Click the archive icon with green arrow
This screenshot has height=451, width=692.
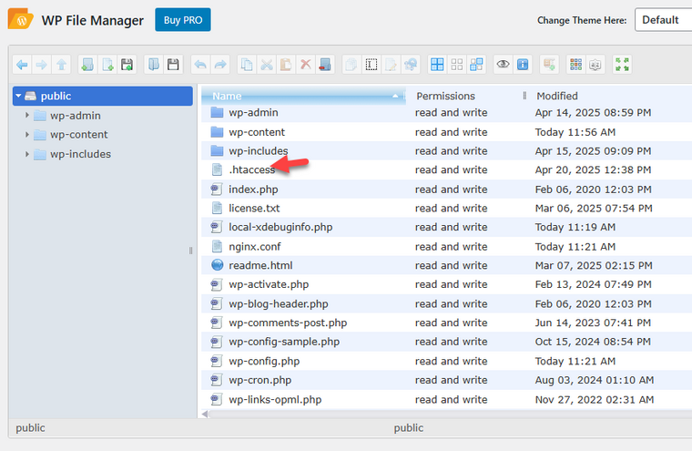(x=549, y=65)
